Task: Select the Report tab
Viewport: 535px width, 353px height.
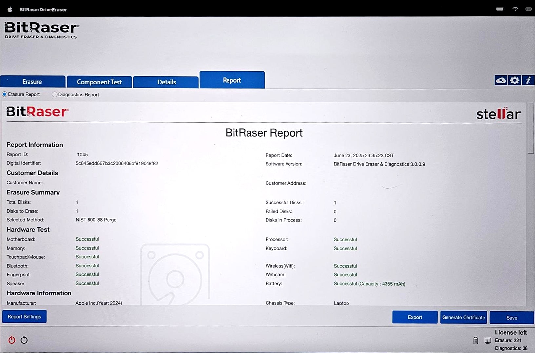Action: pos(232,80)
